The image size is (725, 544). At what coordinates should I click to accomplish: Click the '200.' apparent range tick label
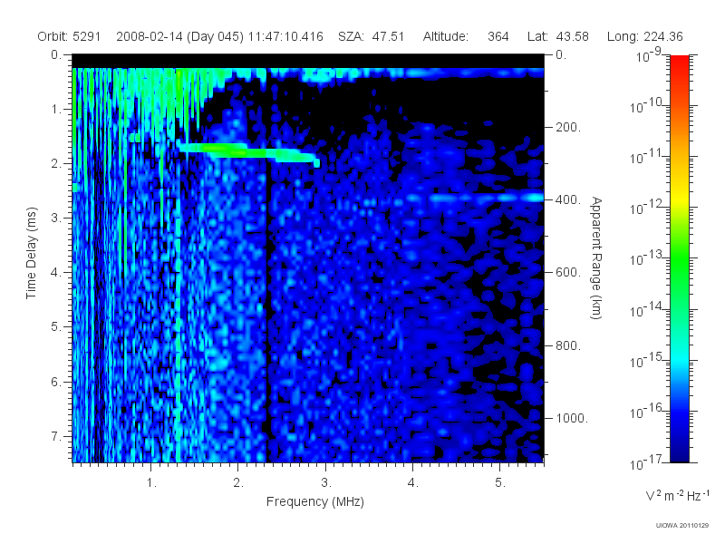(x=568, y=127)
